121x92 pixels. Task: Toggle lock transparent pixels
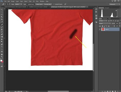coord(103,26)
